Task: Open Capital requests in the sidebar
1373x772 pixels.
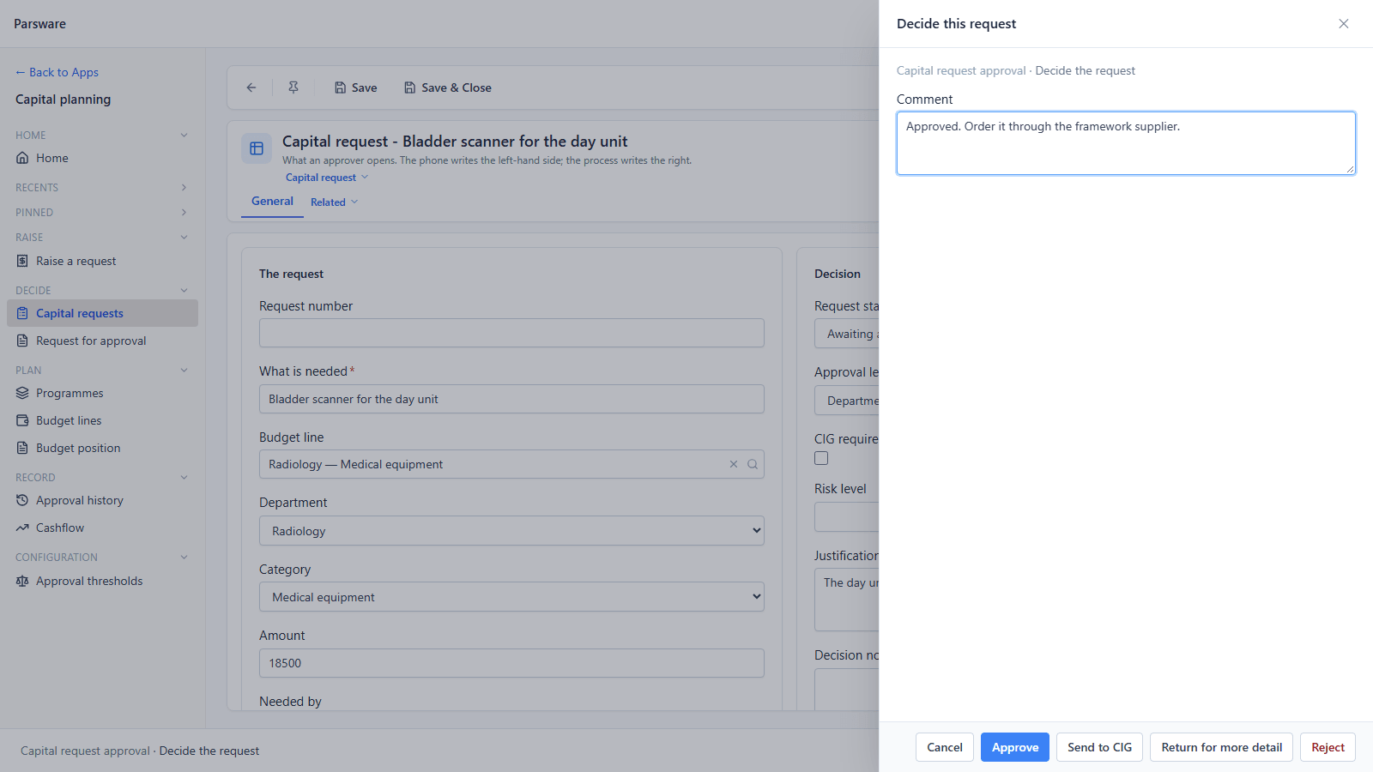Action: (102, 313)
